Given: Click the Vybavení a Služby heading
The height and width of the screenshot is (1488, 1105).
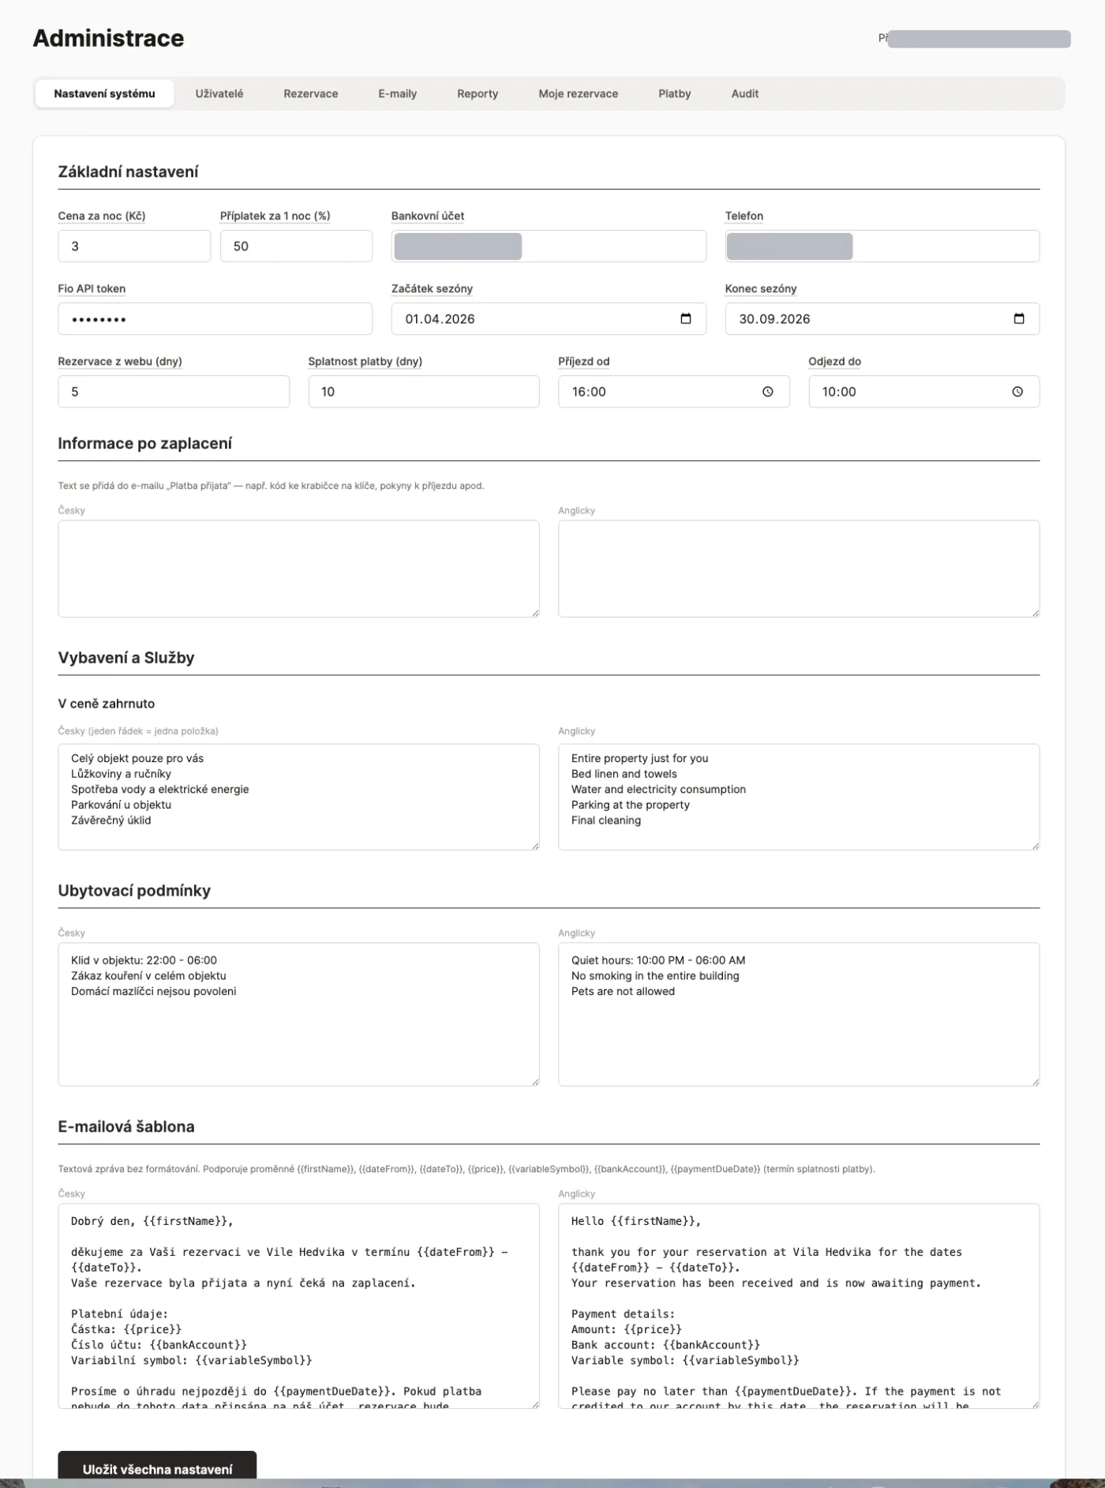Looking at the screenshot, I should tap(125, 657).
